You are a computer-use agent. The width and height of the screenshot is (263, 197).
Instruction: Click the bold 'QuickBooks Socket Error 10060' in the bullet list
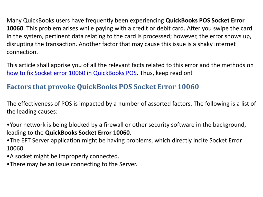coord(87,133)
